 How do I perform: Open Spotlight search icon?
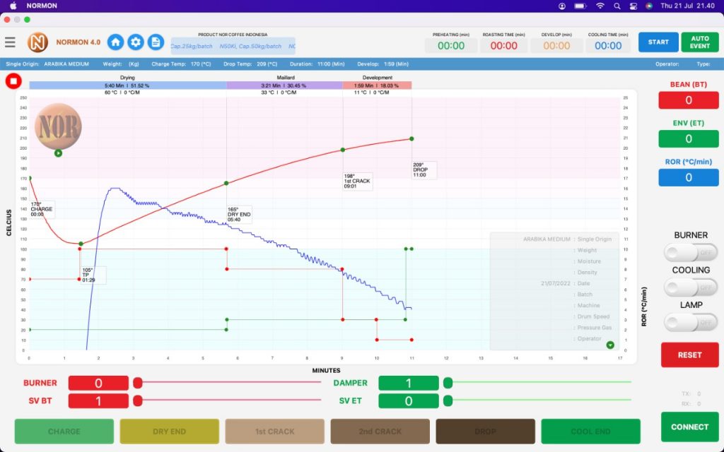(617, 6)
